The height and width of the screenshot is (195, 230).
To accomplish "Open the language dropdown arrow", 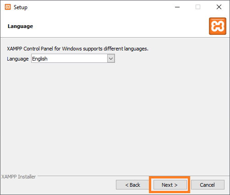I will tap(111, 58).
